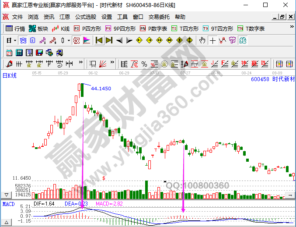Select the hand pan tool
The height and width of the screenshot is (227, 296).
202,40
